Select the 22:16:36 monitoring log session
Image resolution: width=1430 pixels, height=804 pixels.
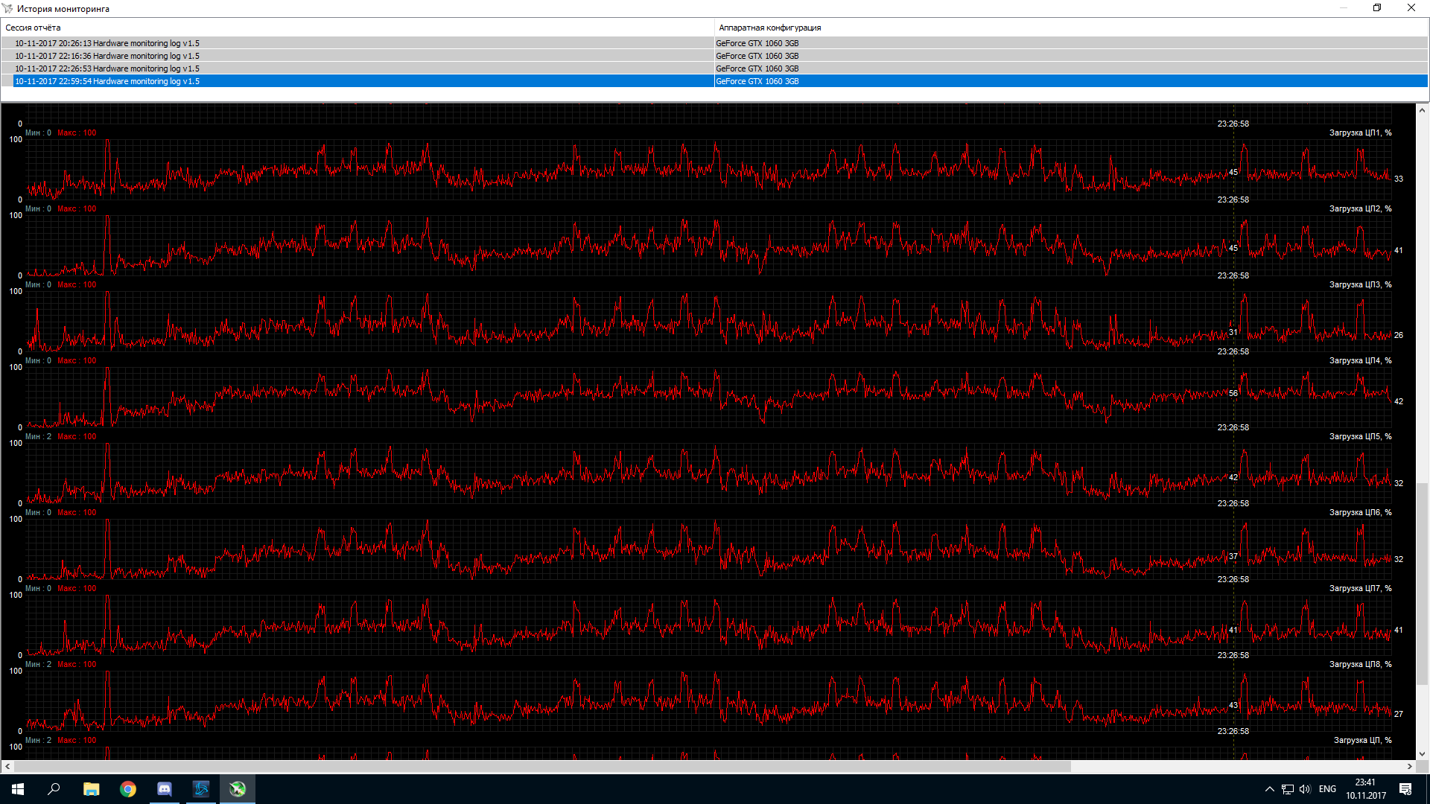pyautogui.click(x=107, y=56)
